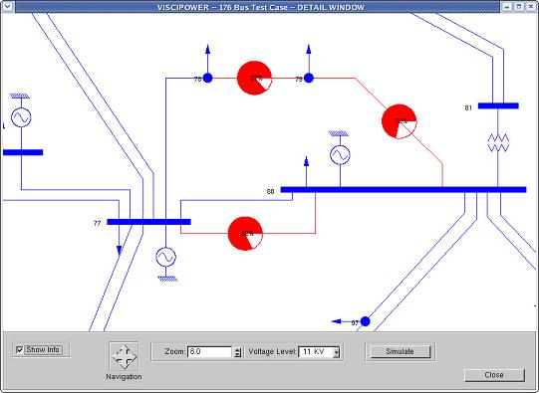Click the generator symbol at far left
The width and height of the screenshot is (539, 393).
pos(21,117)
